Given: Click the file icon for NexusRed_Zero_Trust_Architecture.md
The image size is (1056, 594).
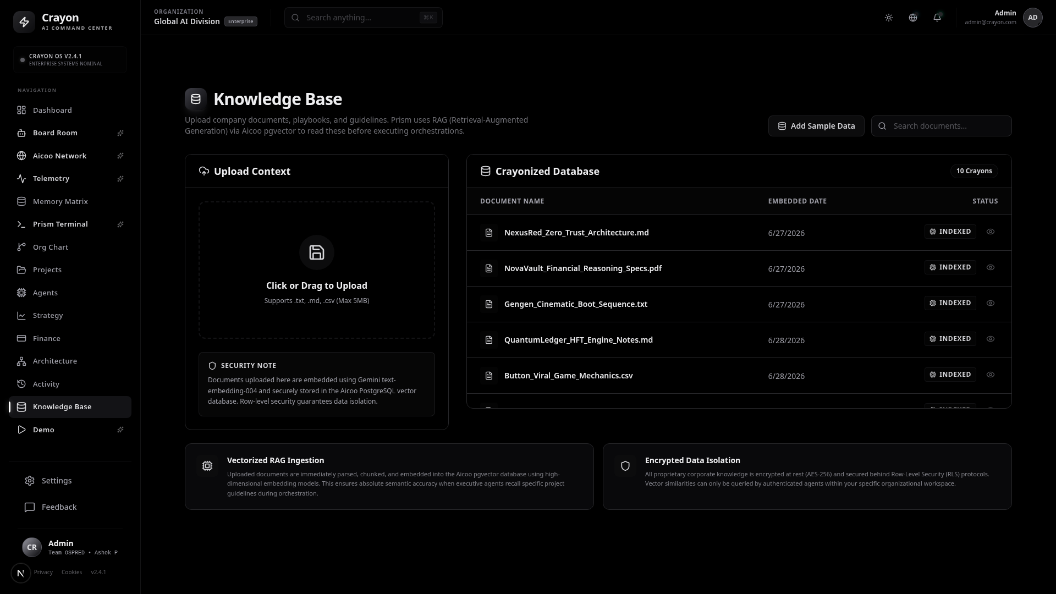Looking at the screenshot, I should pyautogui.click(x=489, y=233).
